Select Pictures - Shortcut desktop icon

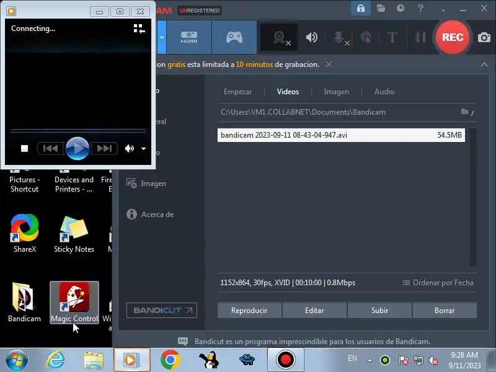pyautogui.click(x=24, y=182)
